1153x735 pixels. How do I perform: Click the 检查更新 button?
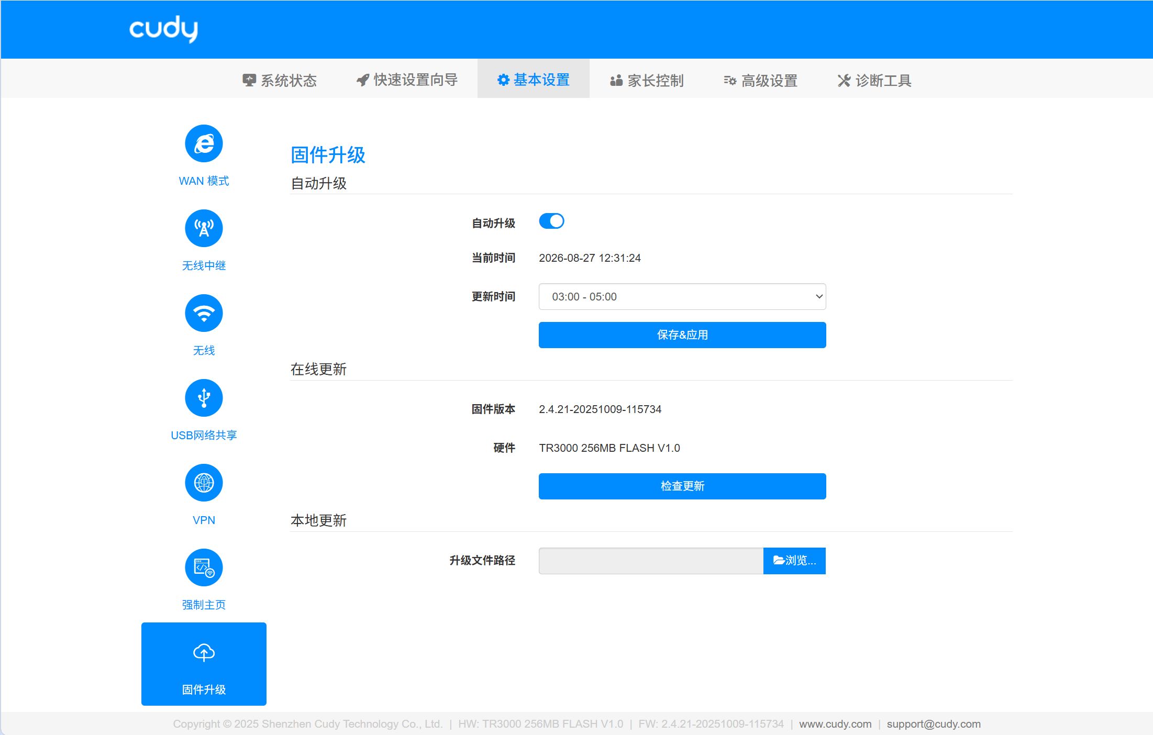pyautogui.click(x=682, y=486)
